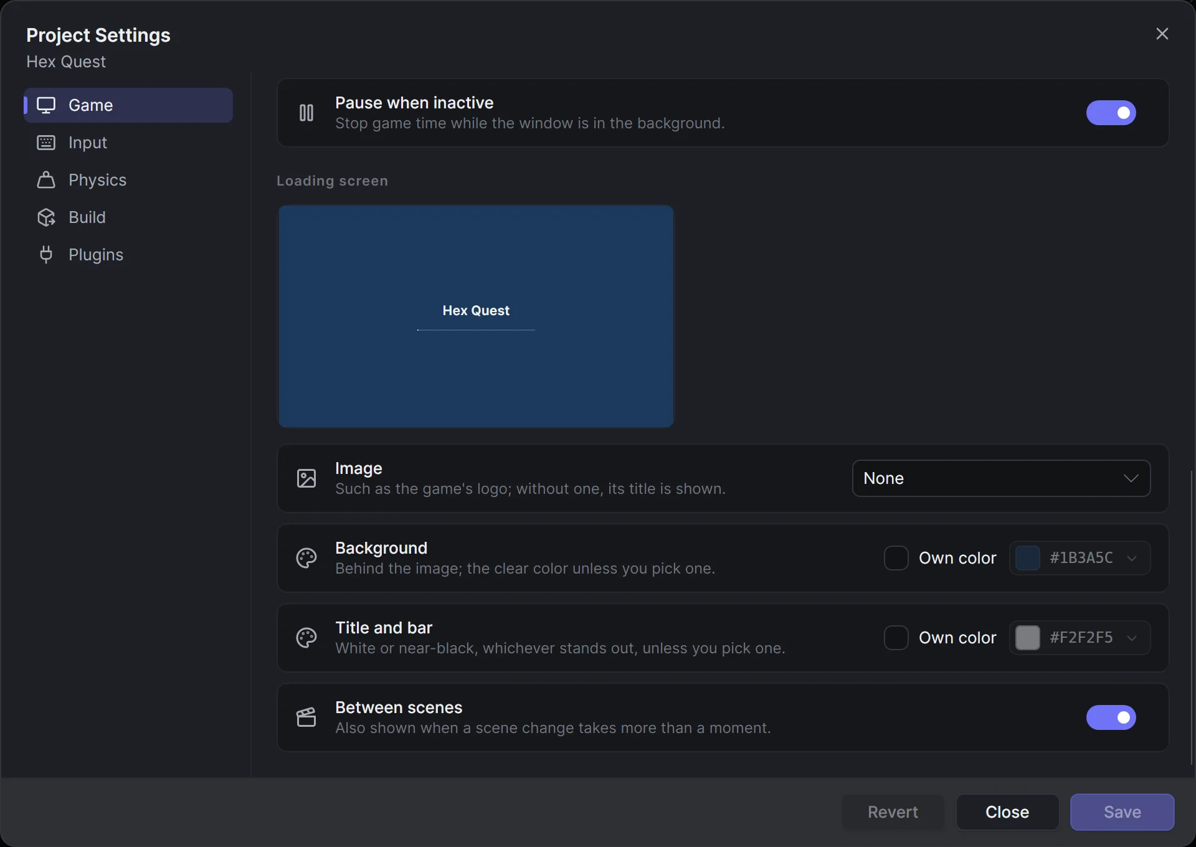The image size is (1196, 847).
Task: Click the dark blue Background color swatch
Action: [1028, 558]
